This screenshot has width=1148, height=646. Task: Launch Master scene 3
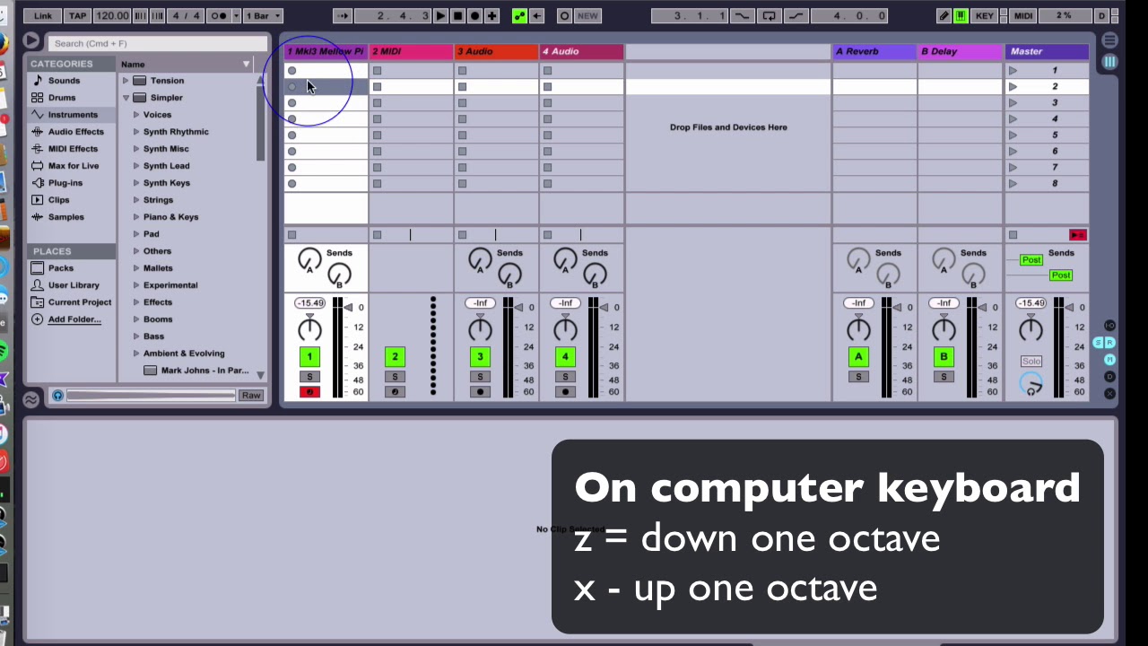(x=1013, y=103)
